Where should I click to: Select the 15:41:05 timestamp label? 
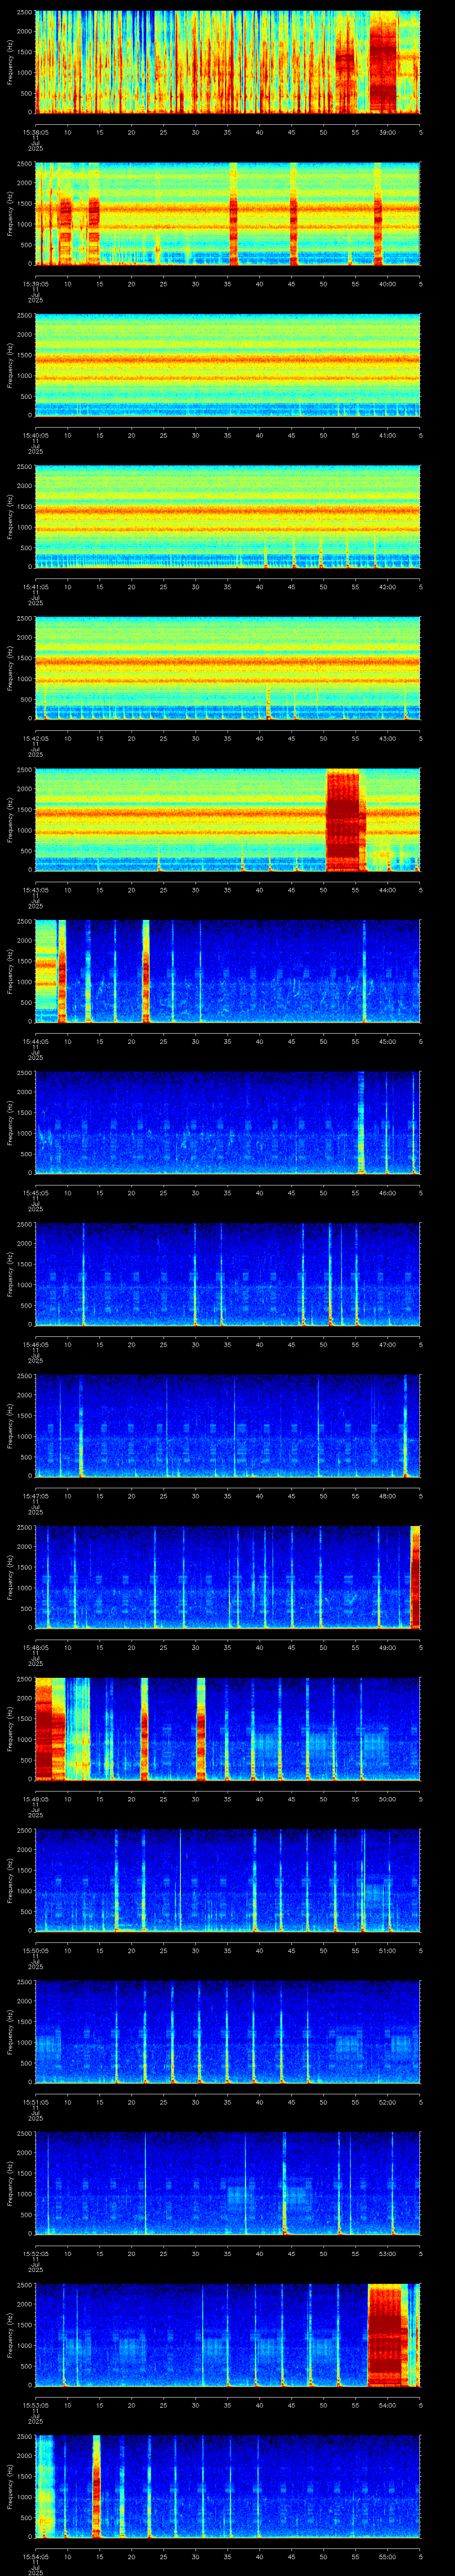[x=35, y=587]
